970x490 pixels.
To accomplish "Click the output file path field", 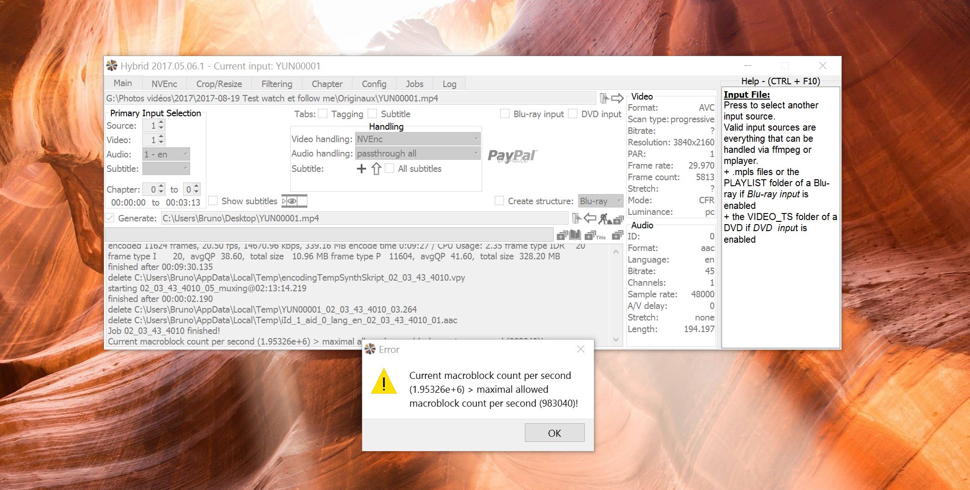I will click(364, 218).
